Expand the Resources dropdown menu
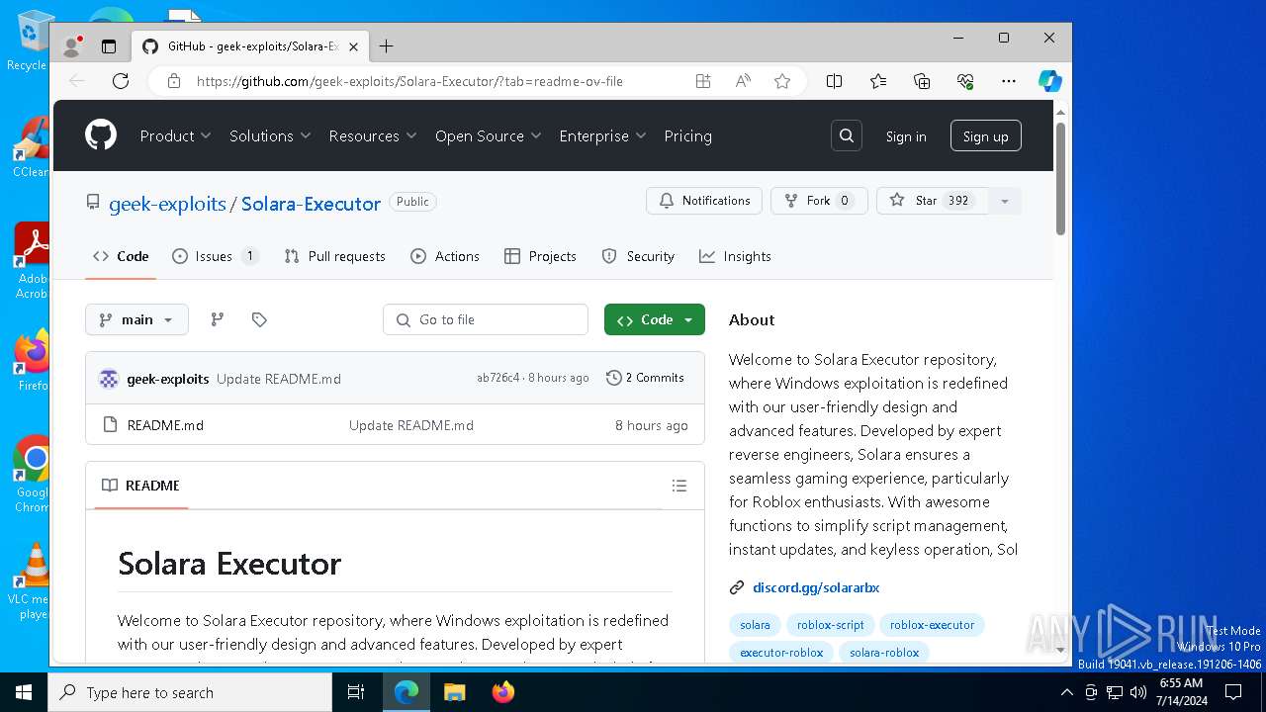 (x=373, y=136)
